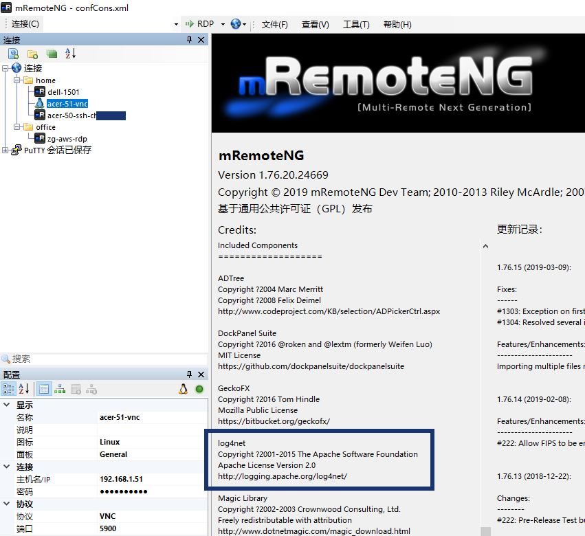Select the acer-50-ssh connection
This screenshot has height=536, width=585.
click(x=71, y=115)
